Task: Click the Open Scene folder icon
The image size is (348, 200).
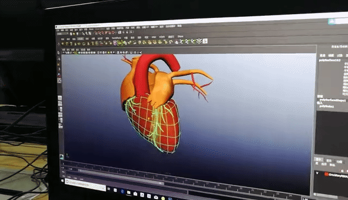Action: [74, 34]
